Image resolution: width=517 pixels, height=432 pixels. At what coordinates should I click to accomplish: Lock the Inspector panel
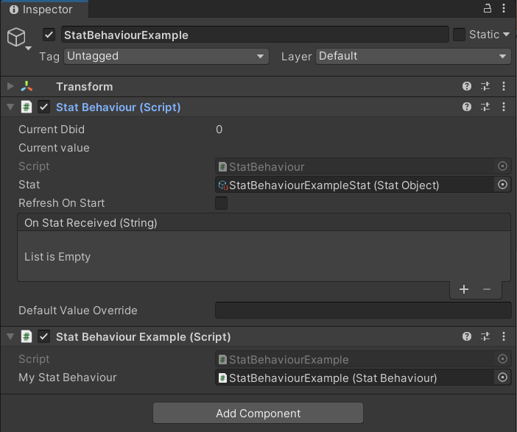(x=487, y=8)
